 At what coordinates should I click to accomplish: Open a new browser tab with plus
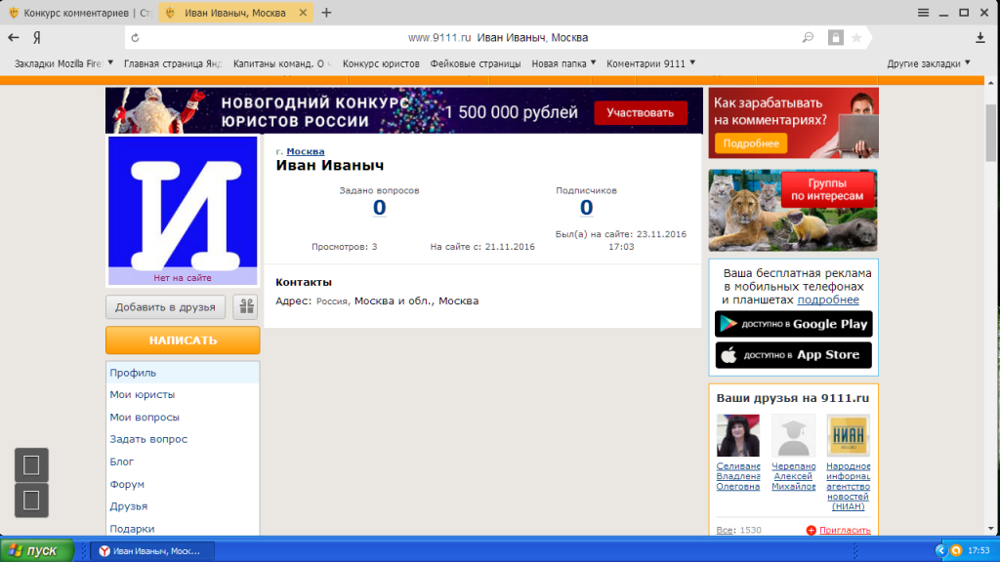[326, 13]
